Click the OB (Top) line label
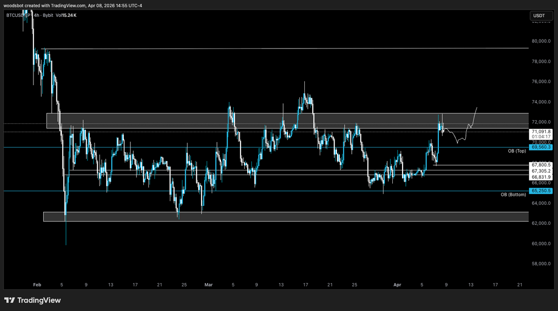 (x=517, y=151)
